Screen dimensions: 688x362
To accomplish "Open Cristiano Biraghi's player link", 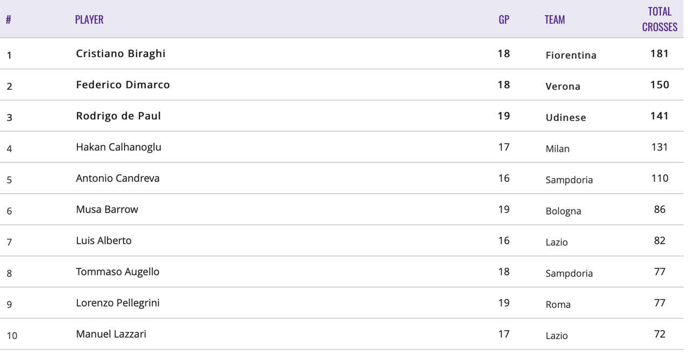I will click(x=121, y=53).
